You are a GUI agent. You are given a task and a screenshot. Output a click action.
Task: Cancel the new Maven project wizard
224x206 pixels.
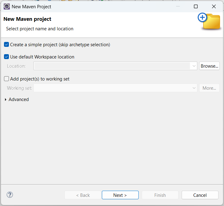pos(200,195)
